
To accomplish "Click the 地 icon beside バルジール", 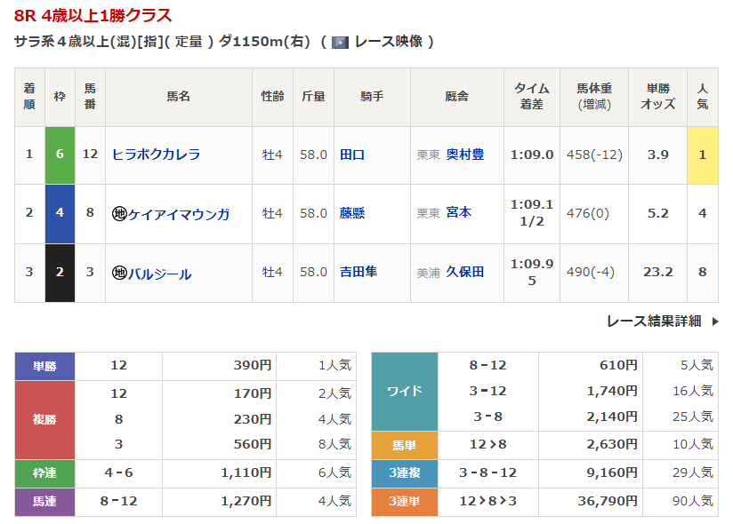I will pos(119,274).
